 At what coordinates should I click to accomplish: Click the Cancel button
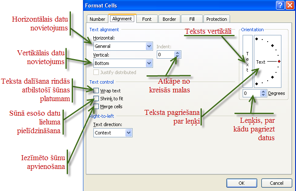coord(277,183)
